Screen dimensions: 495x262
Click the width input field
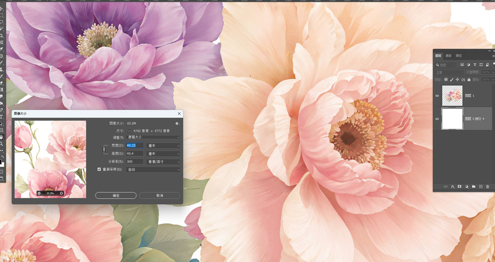click(135, 146)
